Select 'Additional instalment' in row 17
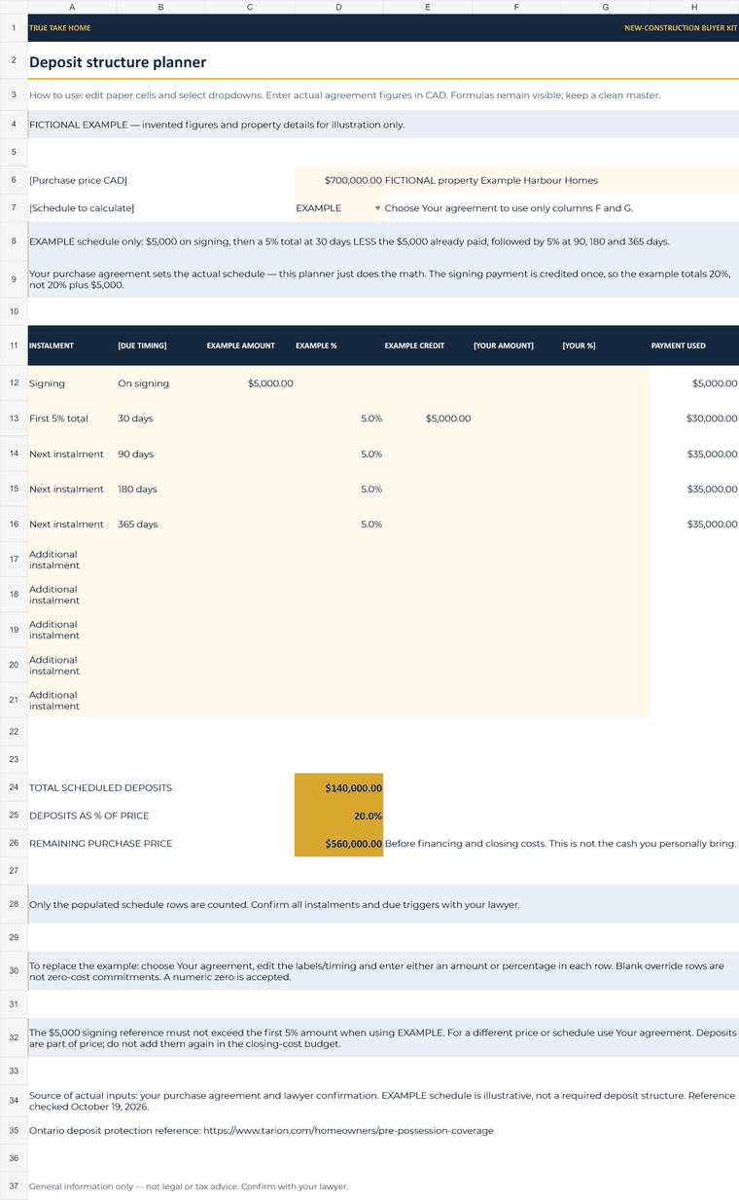The image size is (739, 1200). (x=72, y=560)
